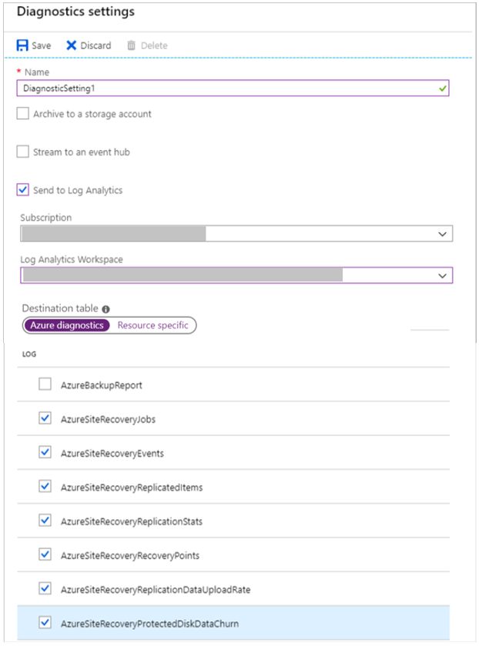Screen dimensions: 479x646
Task: Expand Subscription list with chevron arrow
Action: (442, 234)
